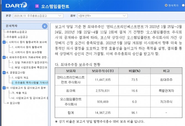Open the 첨부 +첨부선택+ dropdown
Image resolution: width=185 pixels, height=126 pixels.
coord(102,16)
